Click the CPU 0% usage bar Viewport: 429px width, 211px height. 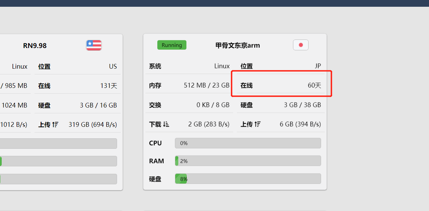[248, 143]
